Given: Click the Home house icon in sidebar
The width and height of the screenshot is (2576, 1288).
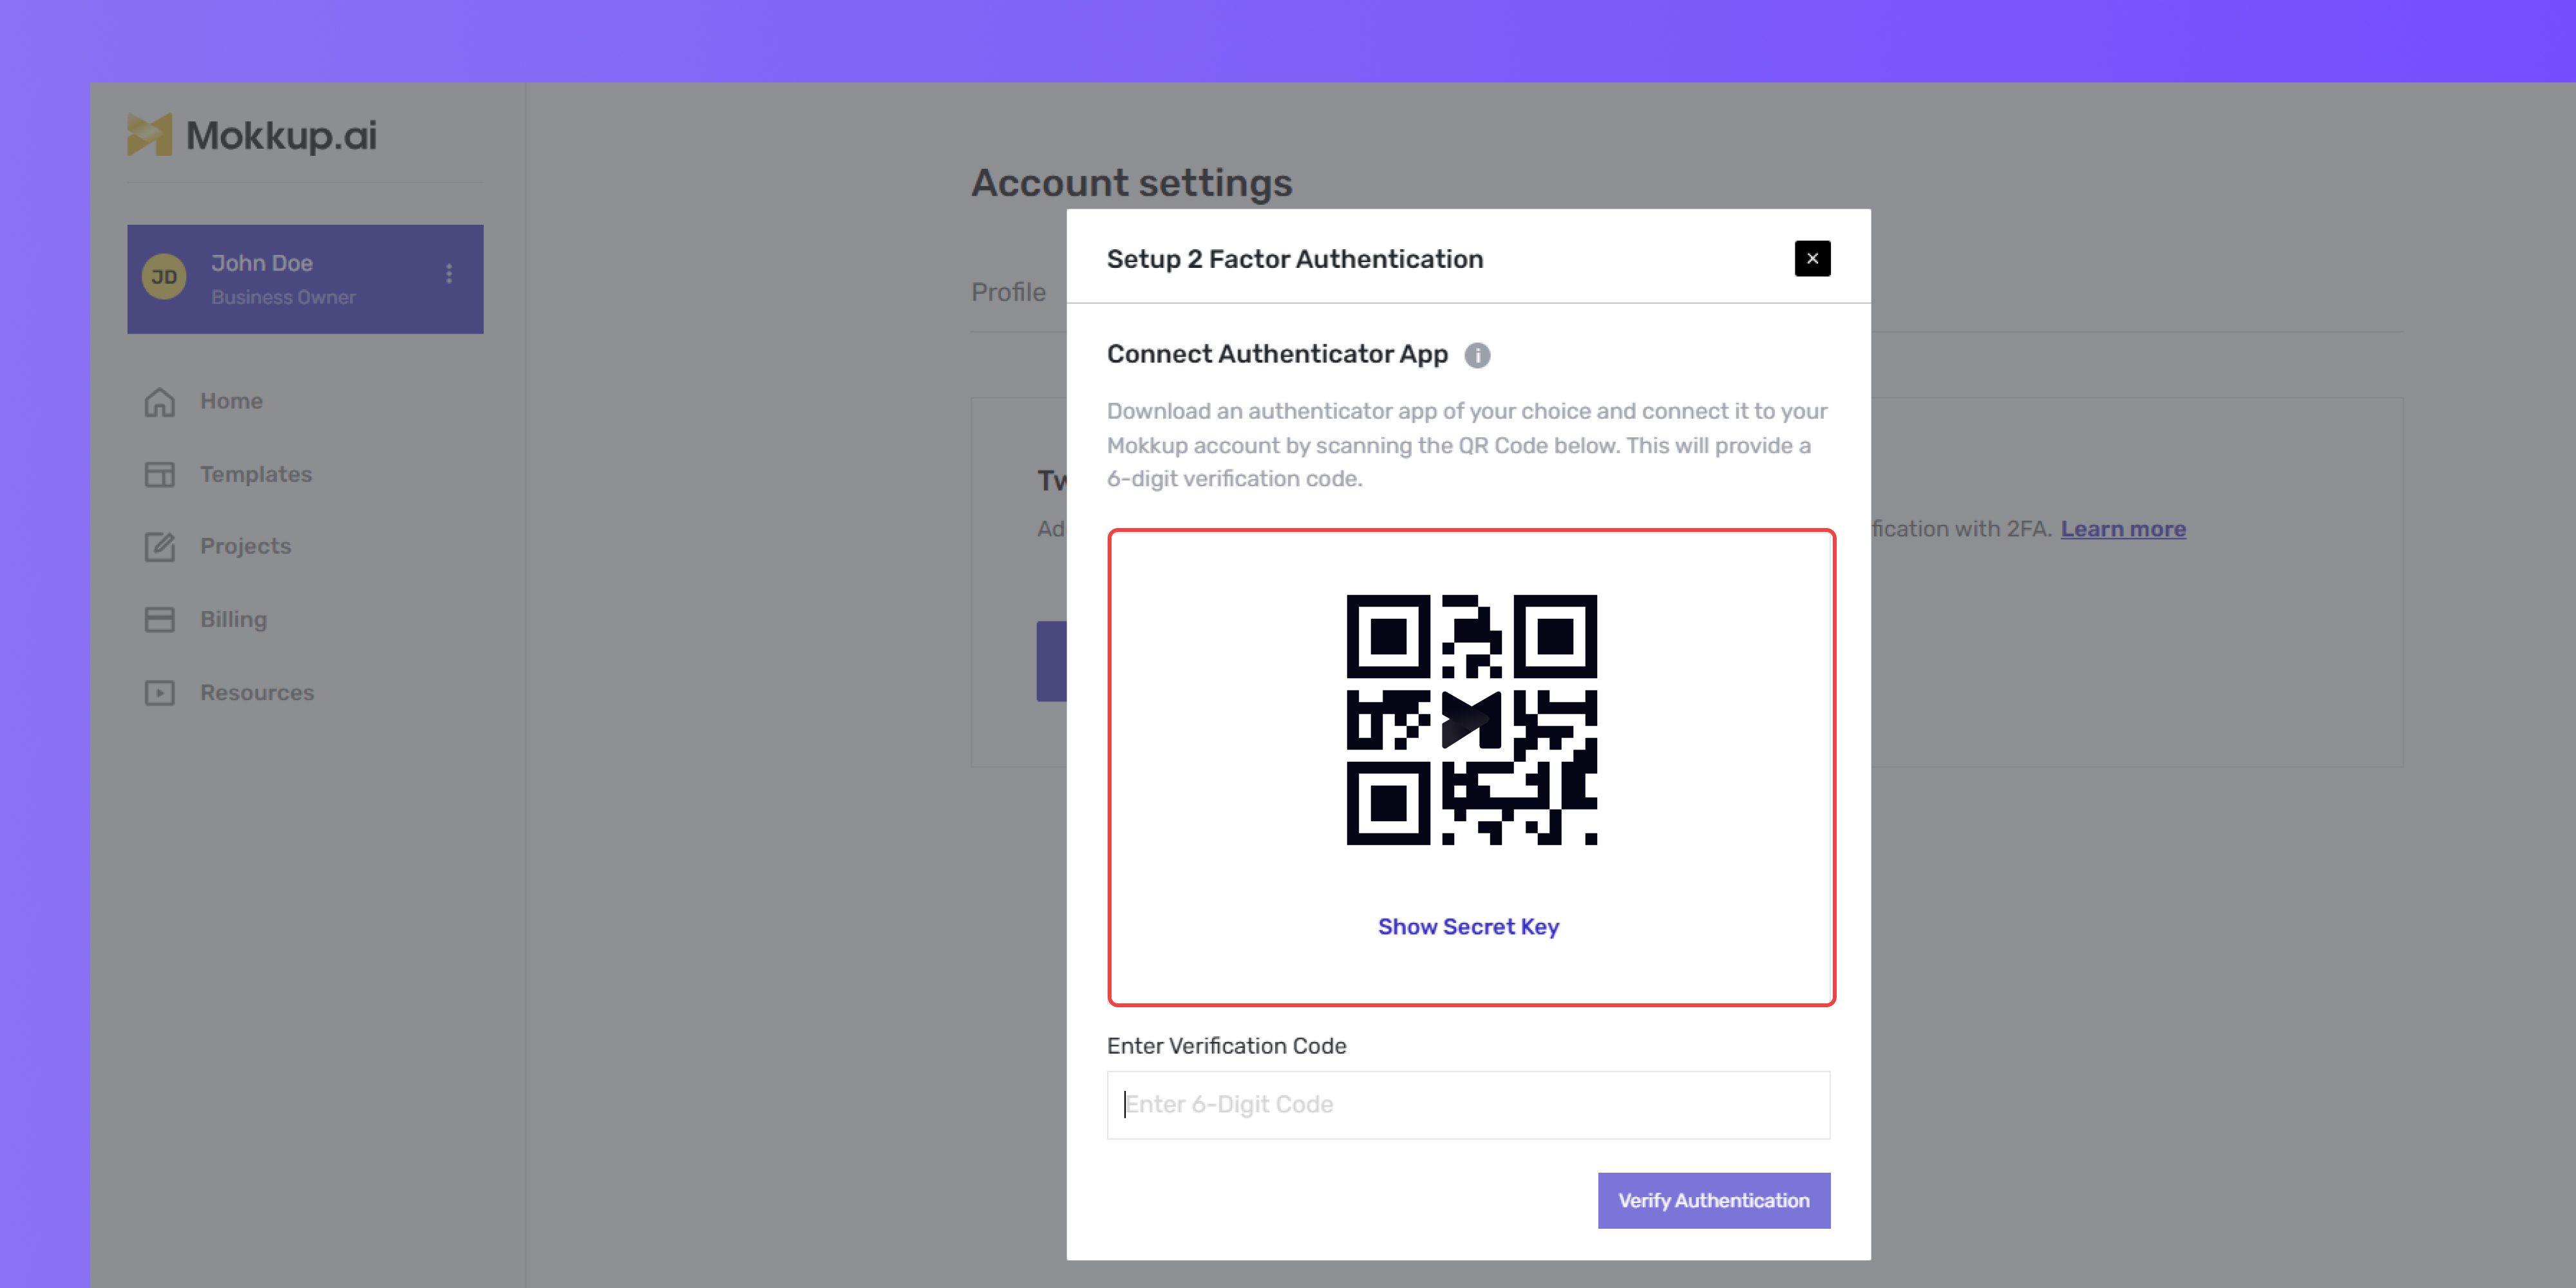Looking at the screenshot, I should 160,402.
